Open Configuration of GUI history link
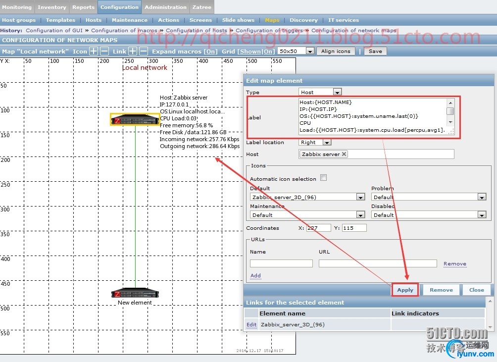497x362 pixels. pyautogui.click(x=54, y=30)
